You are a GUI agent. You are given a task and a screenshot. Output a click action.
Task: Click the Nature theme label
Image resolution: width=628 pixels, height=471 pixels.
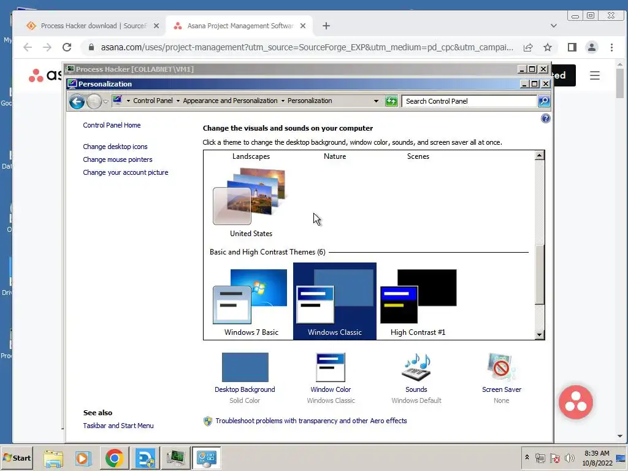point(334,156)
